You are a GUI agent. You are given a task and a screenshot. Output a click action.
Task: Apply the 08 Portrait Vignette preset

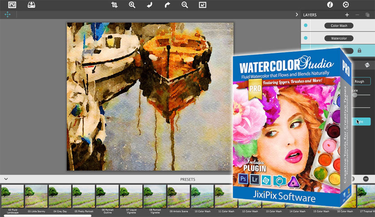(155, 196)
